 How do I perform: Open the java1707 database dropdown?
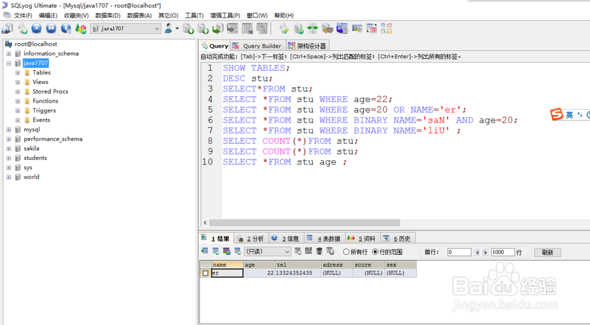pyautogui.click(x=126, y=28)
